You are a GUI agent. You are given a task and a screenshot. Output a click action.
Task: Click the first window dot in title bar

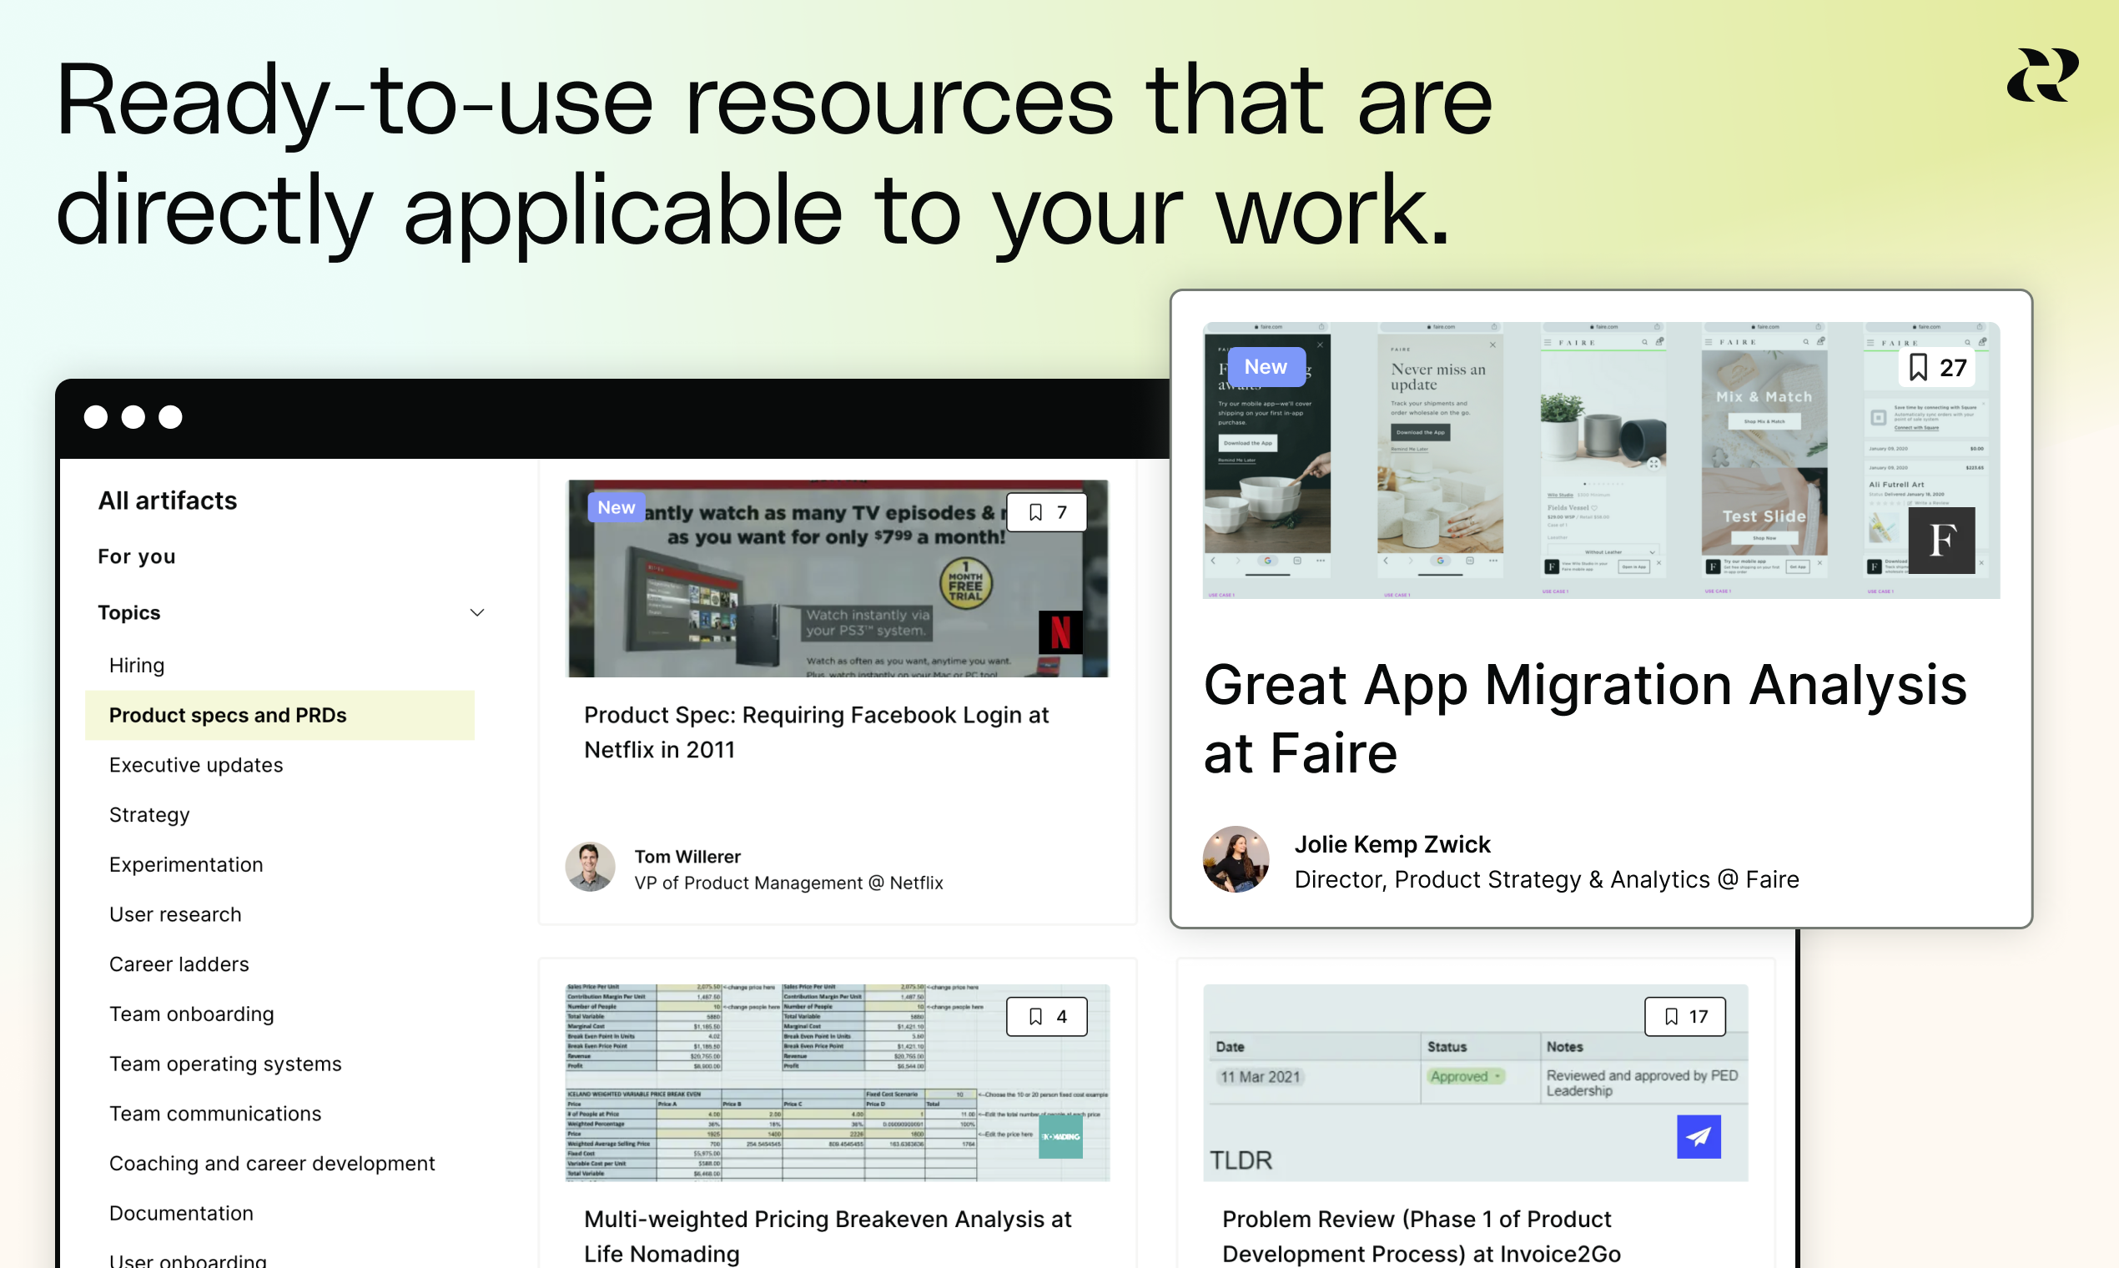[x=96, y=417]
